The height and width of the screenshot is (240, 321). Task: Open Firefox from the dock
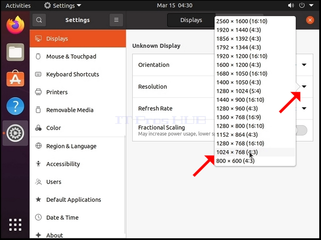(15, 25)
